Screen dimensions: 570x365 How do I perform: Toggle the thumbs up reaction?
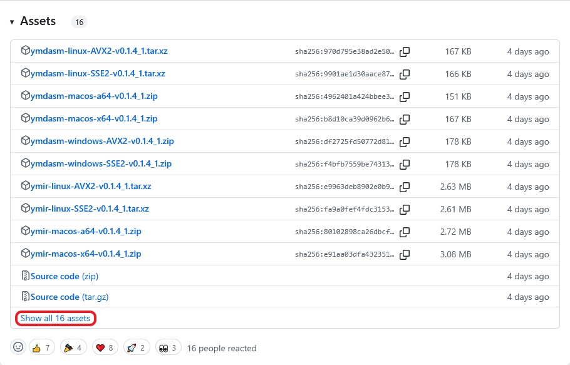click(41, 347)
